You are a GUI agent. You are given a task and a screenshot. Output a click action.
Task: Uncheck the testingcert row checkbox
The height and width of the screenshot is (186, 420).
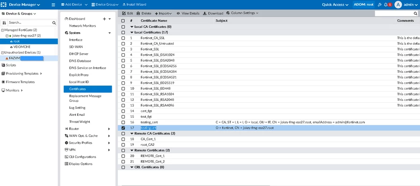click(123, 128)
